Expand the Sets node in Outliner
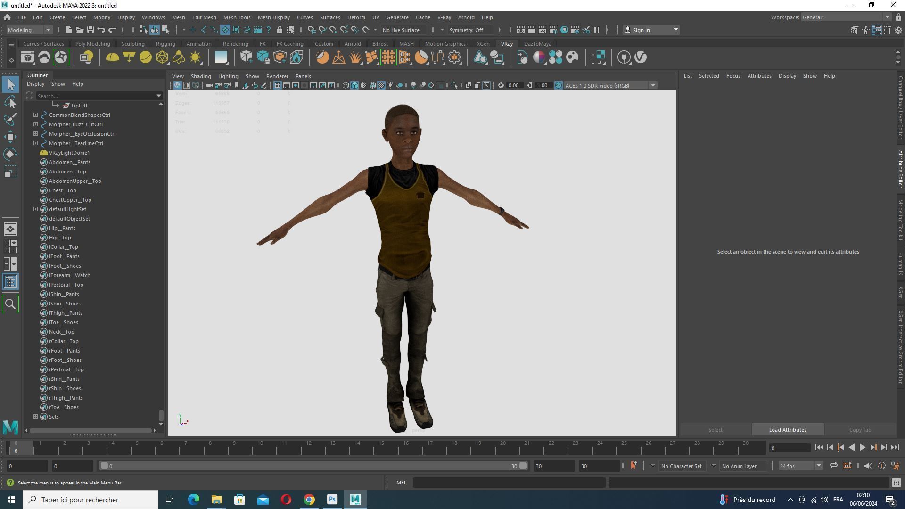The image size is (905, 509). coord(36,417)
